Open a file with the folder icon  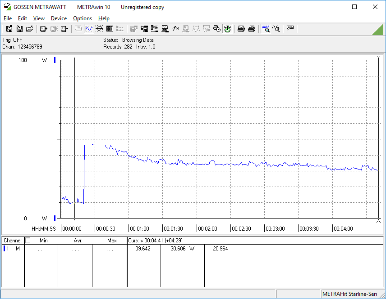point(30,29)
